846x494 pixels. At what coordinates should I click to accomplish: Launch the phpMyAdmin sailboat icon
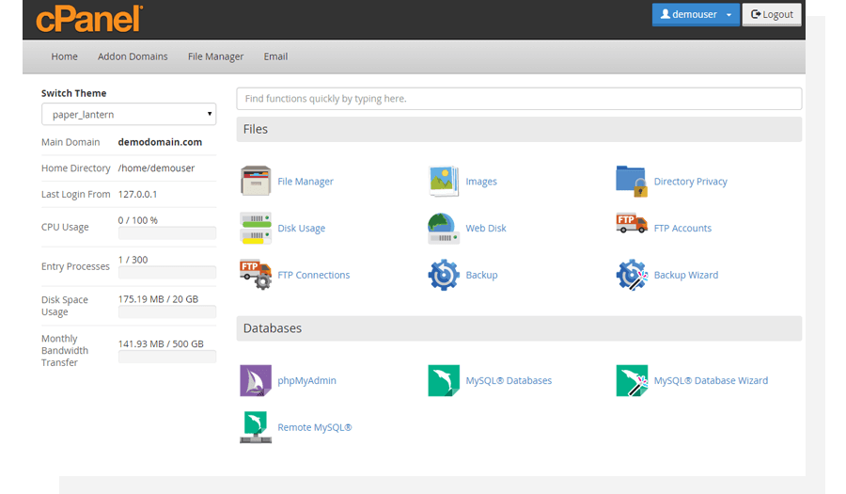256,381
